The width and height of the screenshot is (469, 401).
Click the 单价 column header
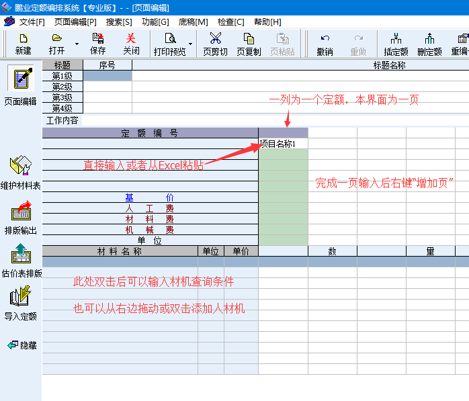pyautogui.click(x=241, y=251)
